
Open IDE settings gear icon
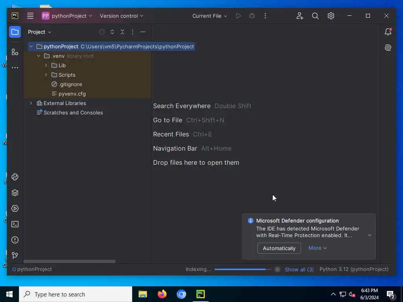click(331, 16)
